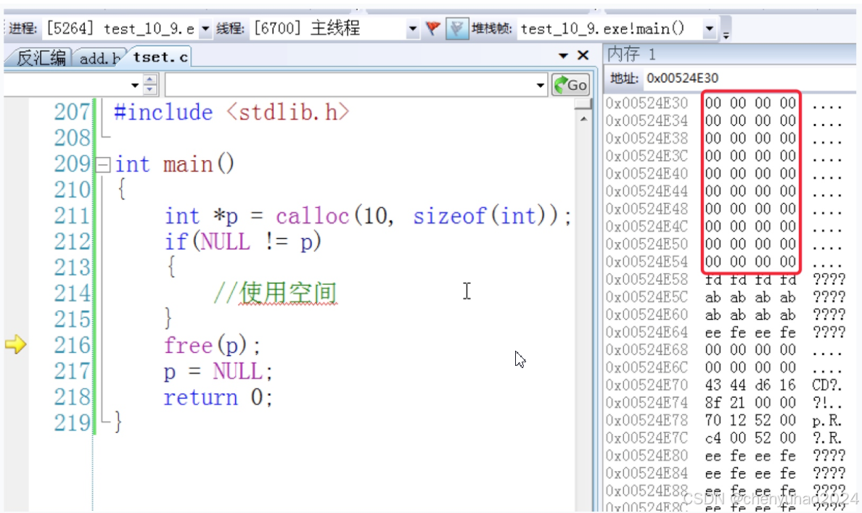Viewport: 862px width, 513px height.
Task: Open the document tab list dropdown arrow
Action: tap(563, 56)
